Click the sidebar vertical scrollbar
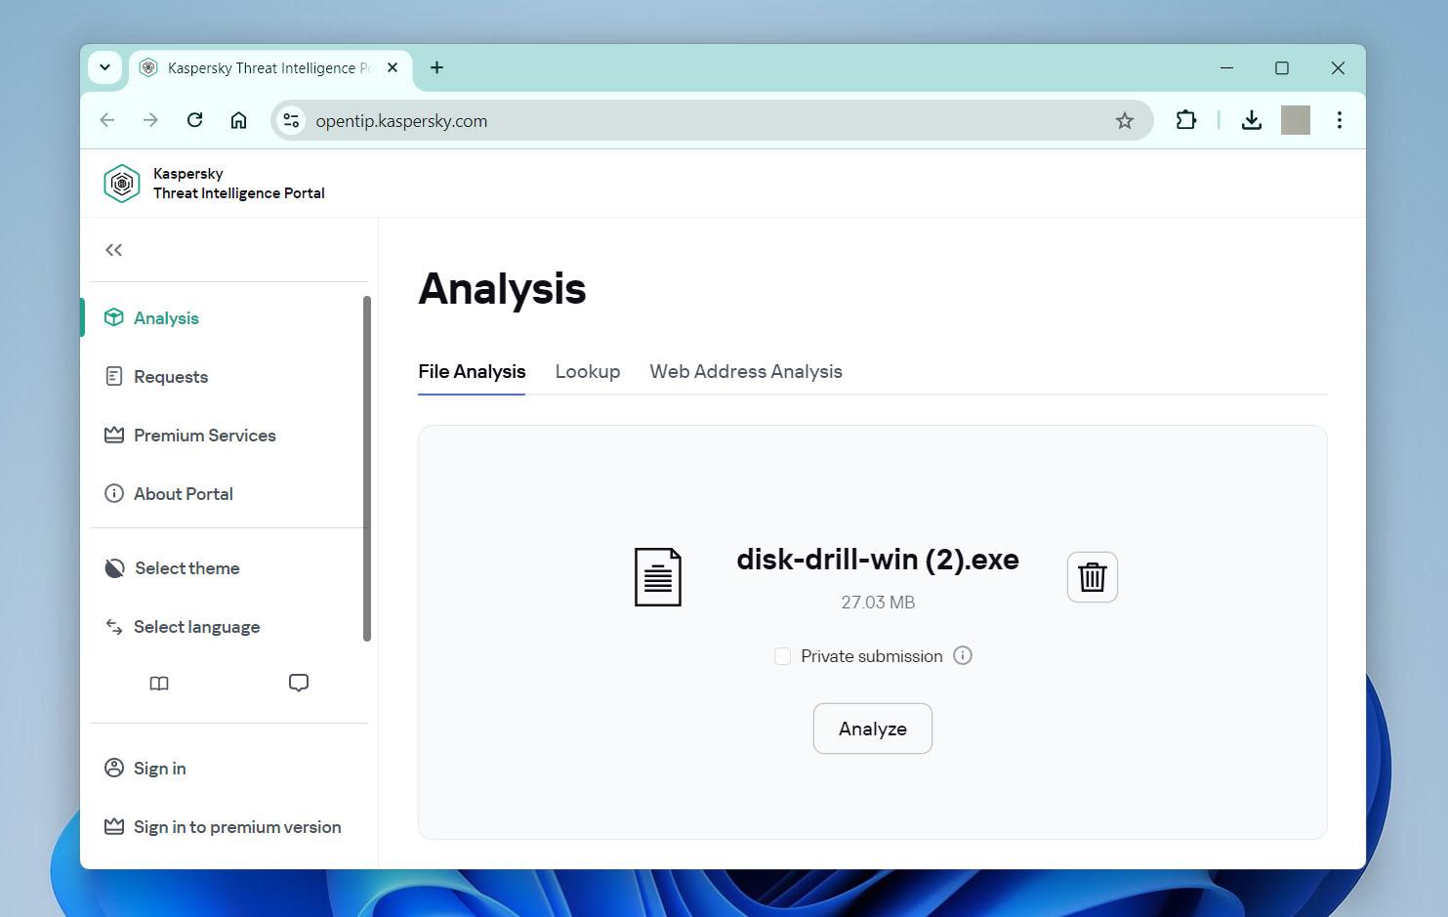Image resolution: width=1448 pixels, height=917 pixels. 367,469
